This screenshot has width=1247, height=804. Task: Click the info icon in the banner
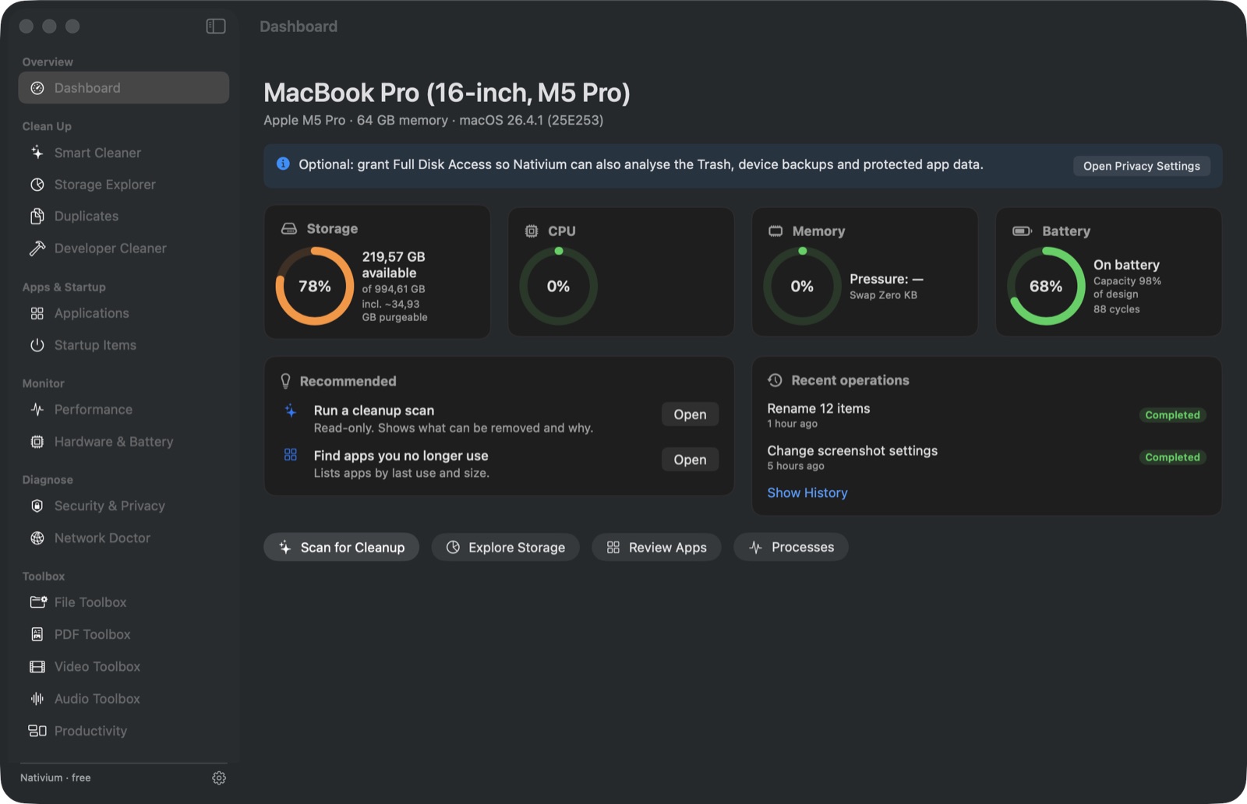(283, 164)
